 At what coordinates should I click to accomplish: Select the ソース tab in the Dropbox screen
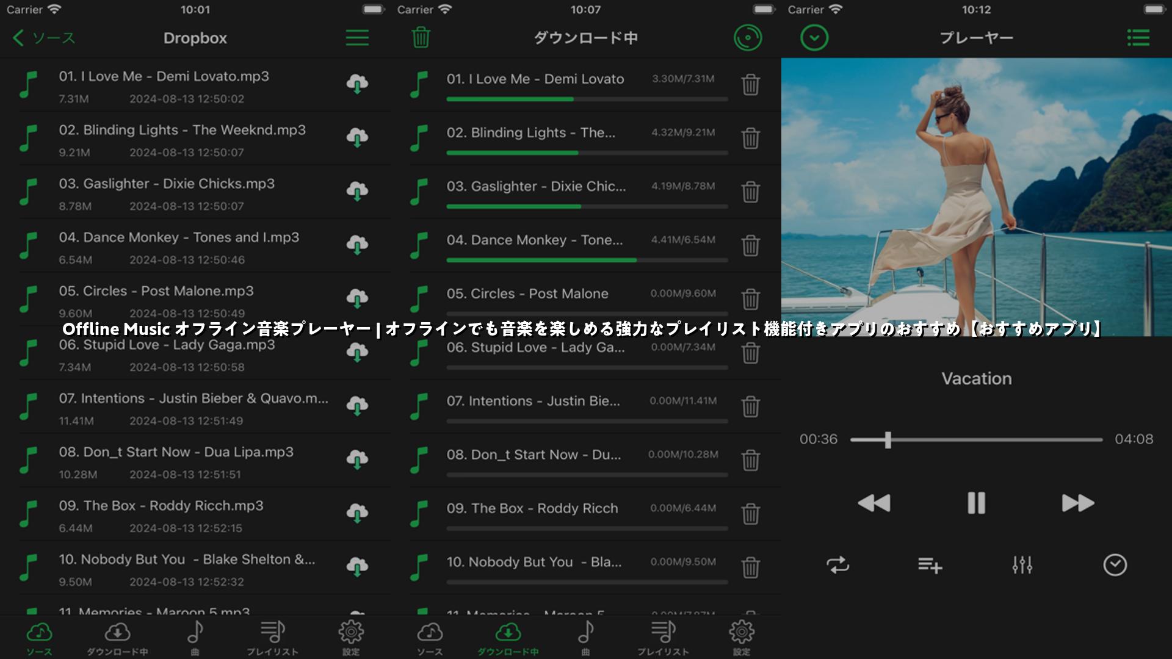[x=39, y=638]
